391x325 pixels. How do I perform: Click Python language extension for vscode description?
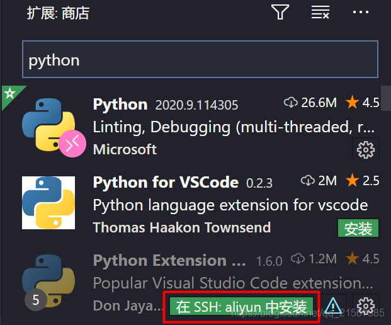click(x=230, y=205)
